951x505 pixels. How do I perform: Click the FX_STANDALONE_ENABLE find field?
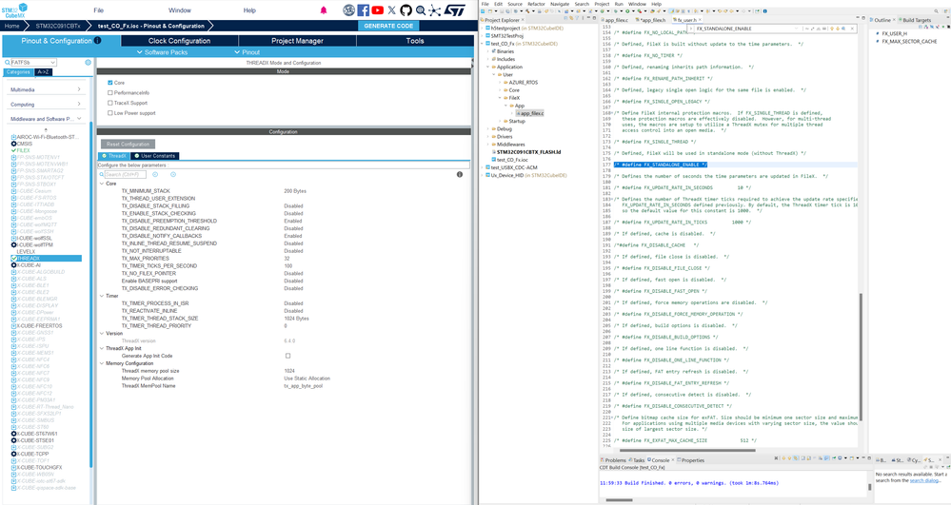click(x=744, y=29)
